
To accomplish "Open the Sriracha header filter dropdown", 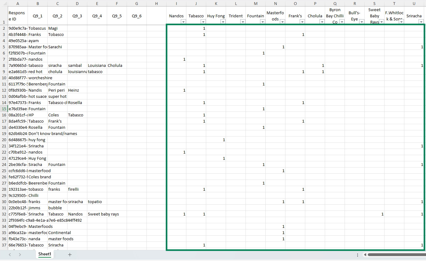I will [421, 22].
